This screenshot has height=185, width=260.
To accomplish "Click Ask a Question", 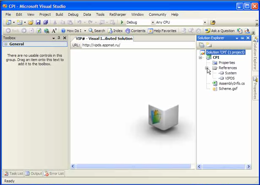I will [220, 31].
